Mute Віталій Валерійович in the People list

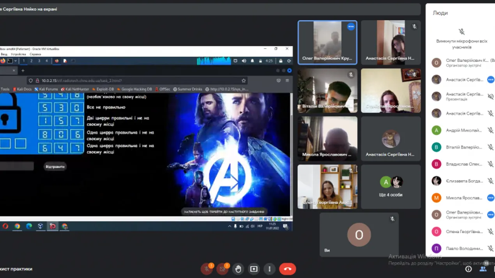point(491,147)
